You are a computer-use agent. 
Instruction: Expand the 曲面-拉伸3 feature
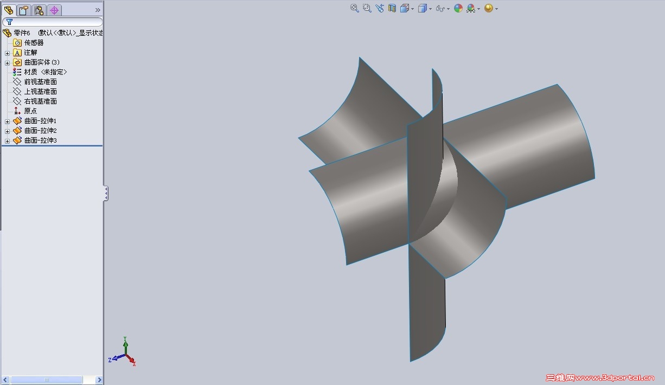7,140
